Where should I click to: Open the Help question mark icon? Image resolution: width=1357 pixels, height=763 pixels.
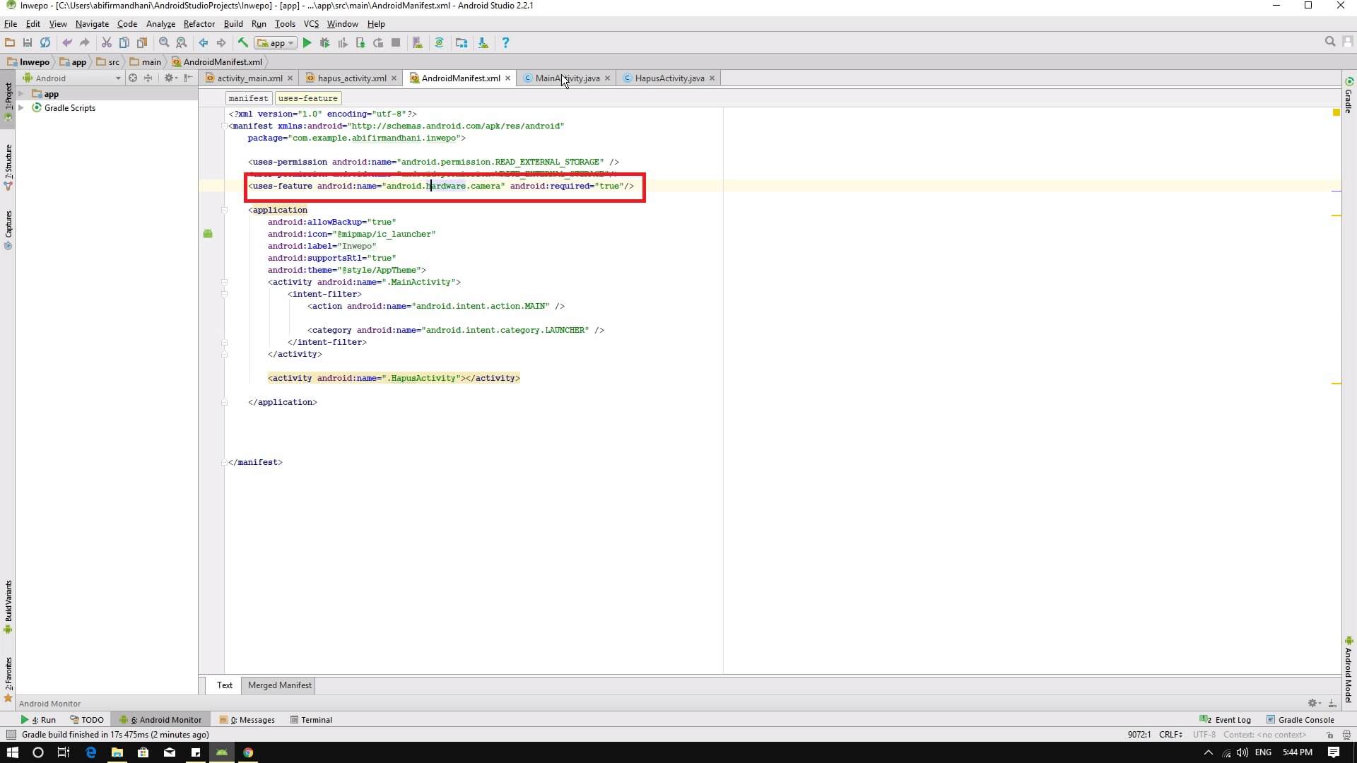pyautogui.click(x=505, y=43)
